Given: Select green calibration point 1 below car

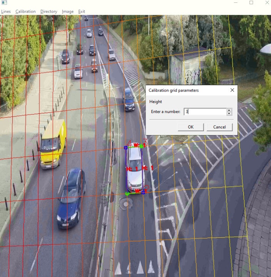Looking at the screenshot, I should [127, 194].
